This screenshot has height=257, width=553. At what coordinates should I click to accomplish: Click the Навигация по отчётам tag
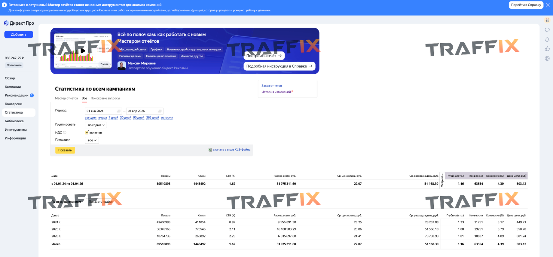(161, 56)
